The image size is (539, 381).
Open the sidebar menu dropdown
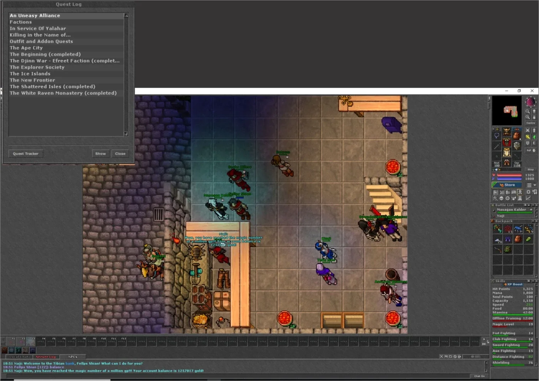[531, 185]
